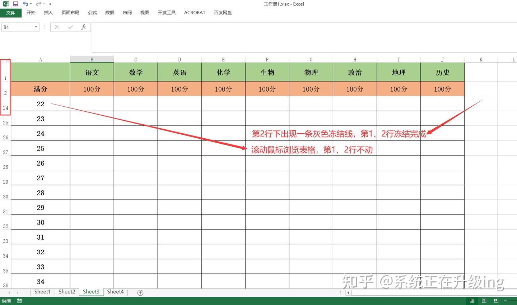Click the macro recording icon in status bar
This screenshot has height=305, width=517.
pyautogui.click(x=19, y=301)
